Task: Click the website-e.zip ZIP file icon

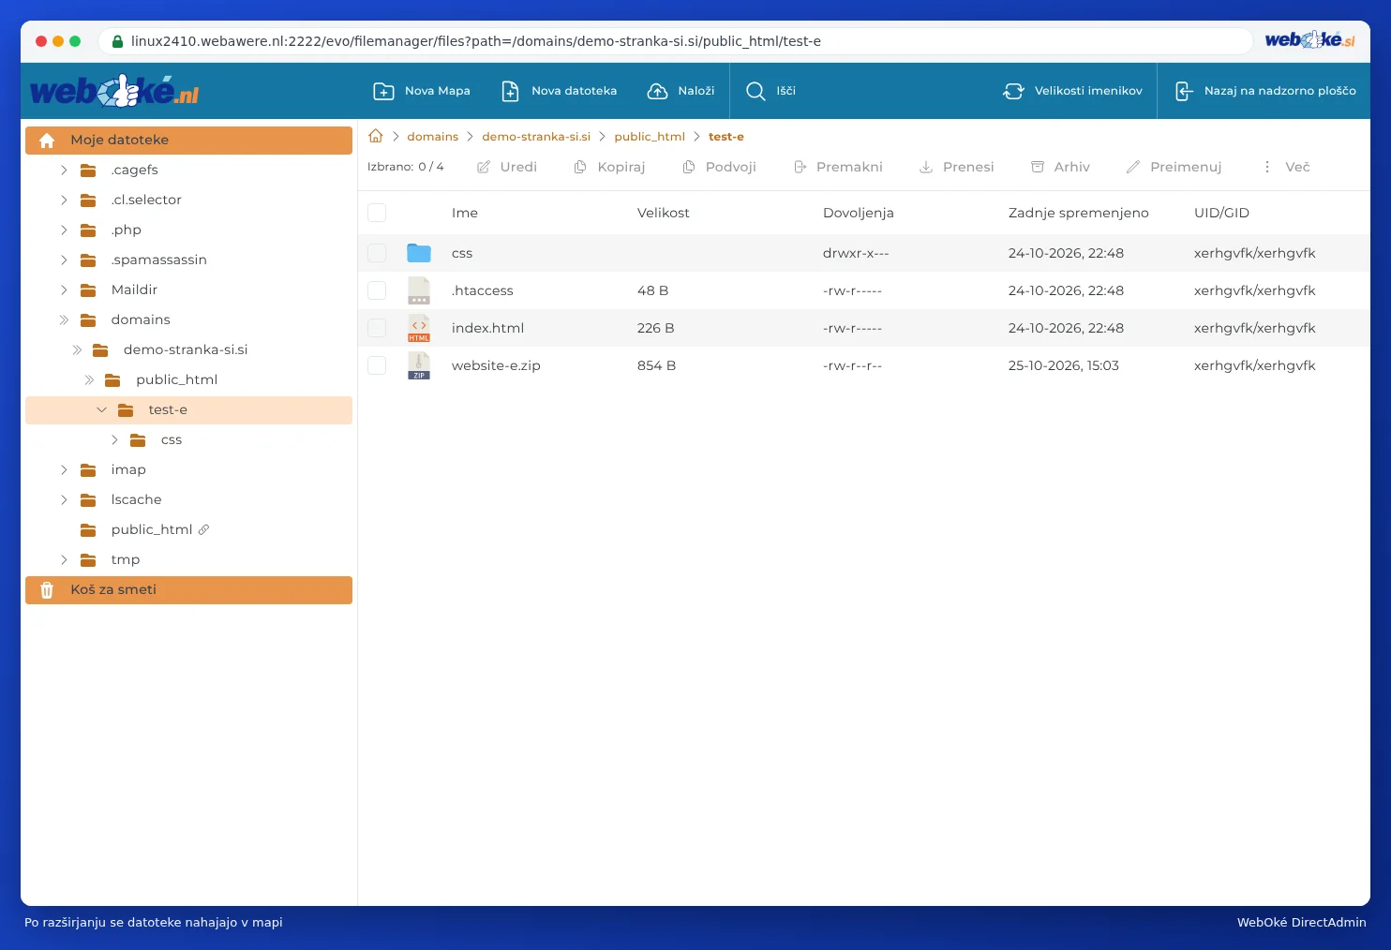Action: pos(419,365)
